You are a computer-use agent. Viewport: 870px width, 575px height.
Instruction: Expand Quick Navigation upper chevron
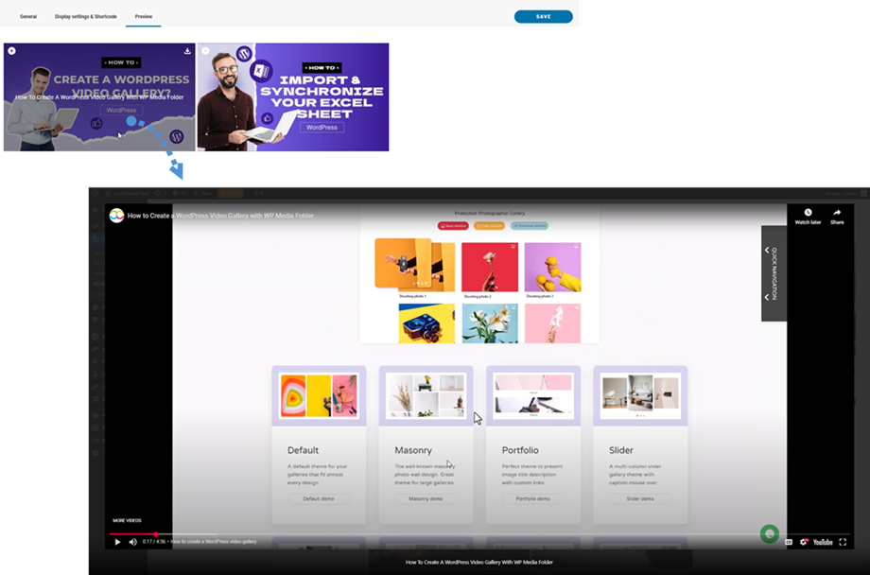tap(767, 251)
